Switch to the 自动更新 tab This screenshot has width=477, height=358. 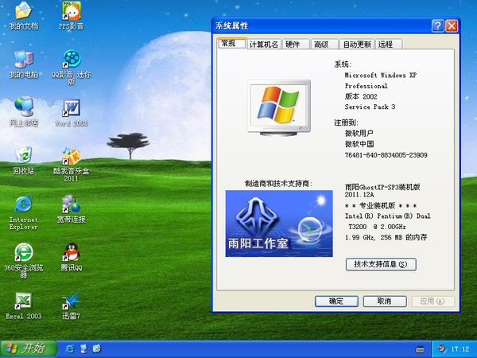pyautogui.click(x=357, y=45)
